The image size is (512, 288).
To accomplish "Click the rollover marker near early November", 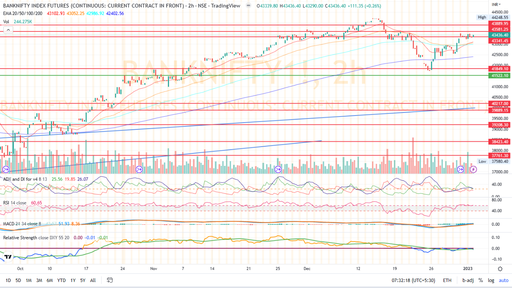I will click(139, 169).
